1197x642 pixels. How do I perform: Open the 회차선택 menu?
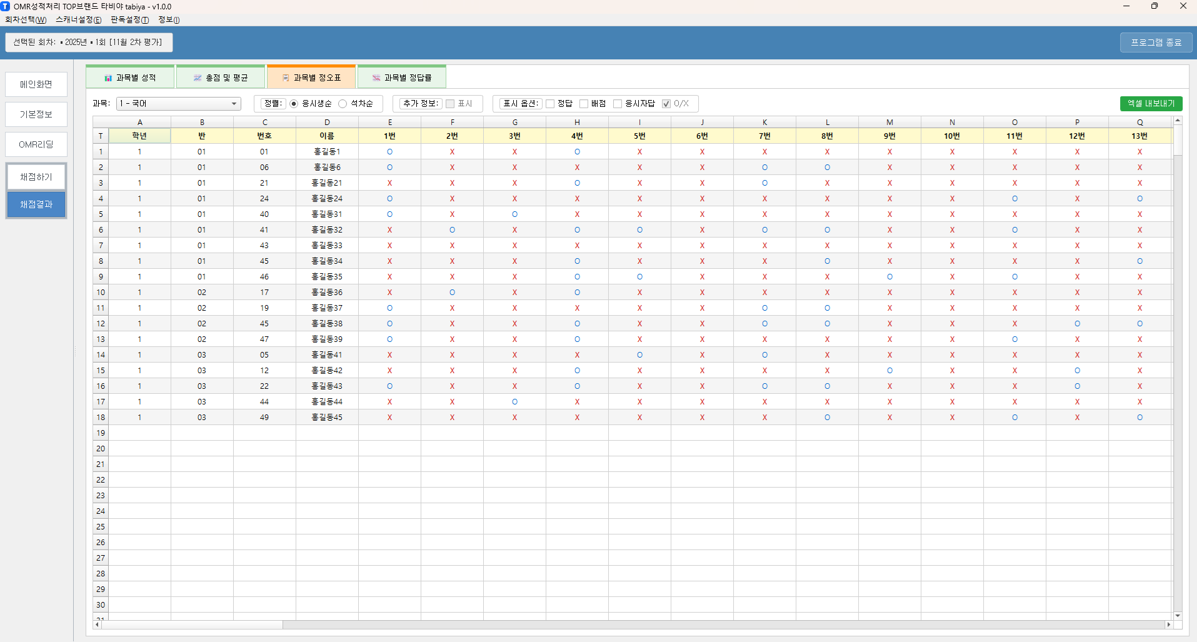coord(26,20)
